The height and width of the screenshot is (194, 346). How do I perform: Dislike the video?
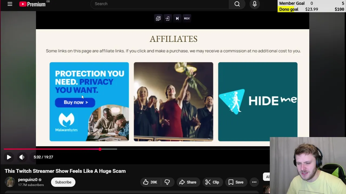[x=167, y=182]
